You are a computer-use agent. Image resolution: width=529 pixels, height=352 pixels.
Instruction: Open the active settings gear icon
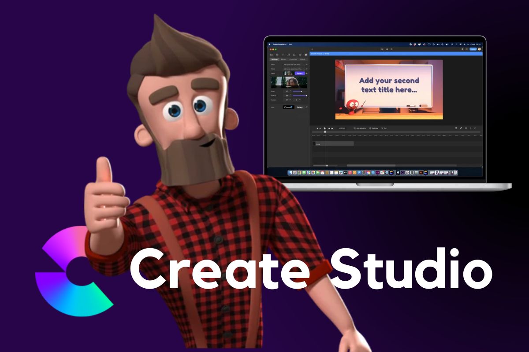point(306,55)
